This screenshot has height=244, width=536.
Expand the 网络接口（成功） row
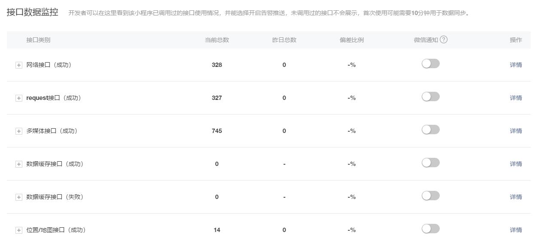pos(18,65)
